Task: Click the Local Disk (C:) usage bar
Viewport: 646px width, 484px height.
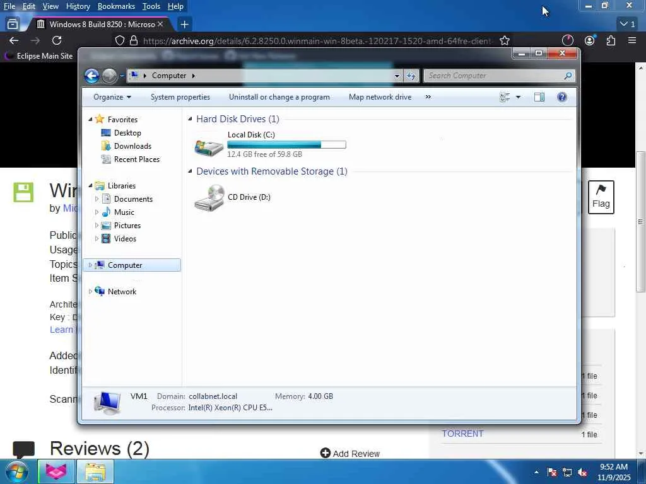Action: (286, 144)
